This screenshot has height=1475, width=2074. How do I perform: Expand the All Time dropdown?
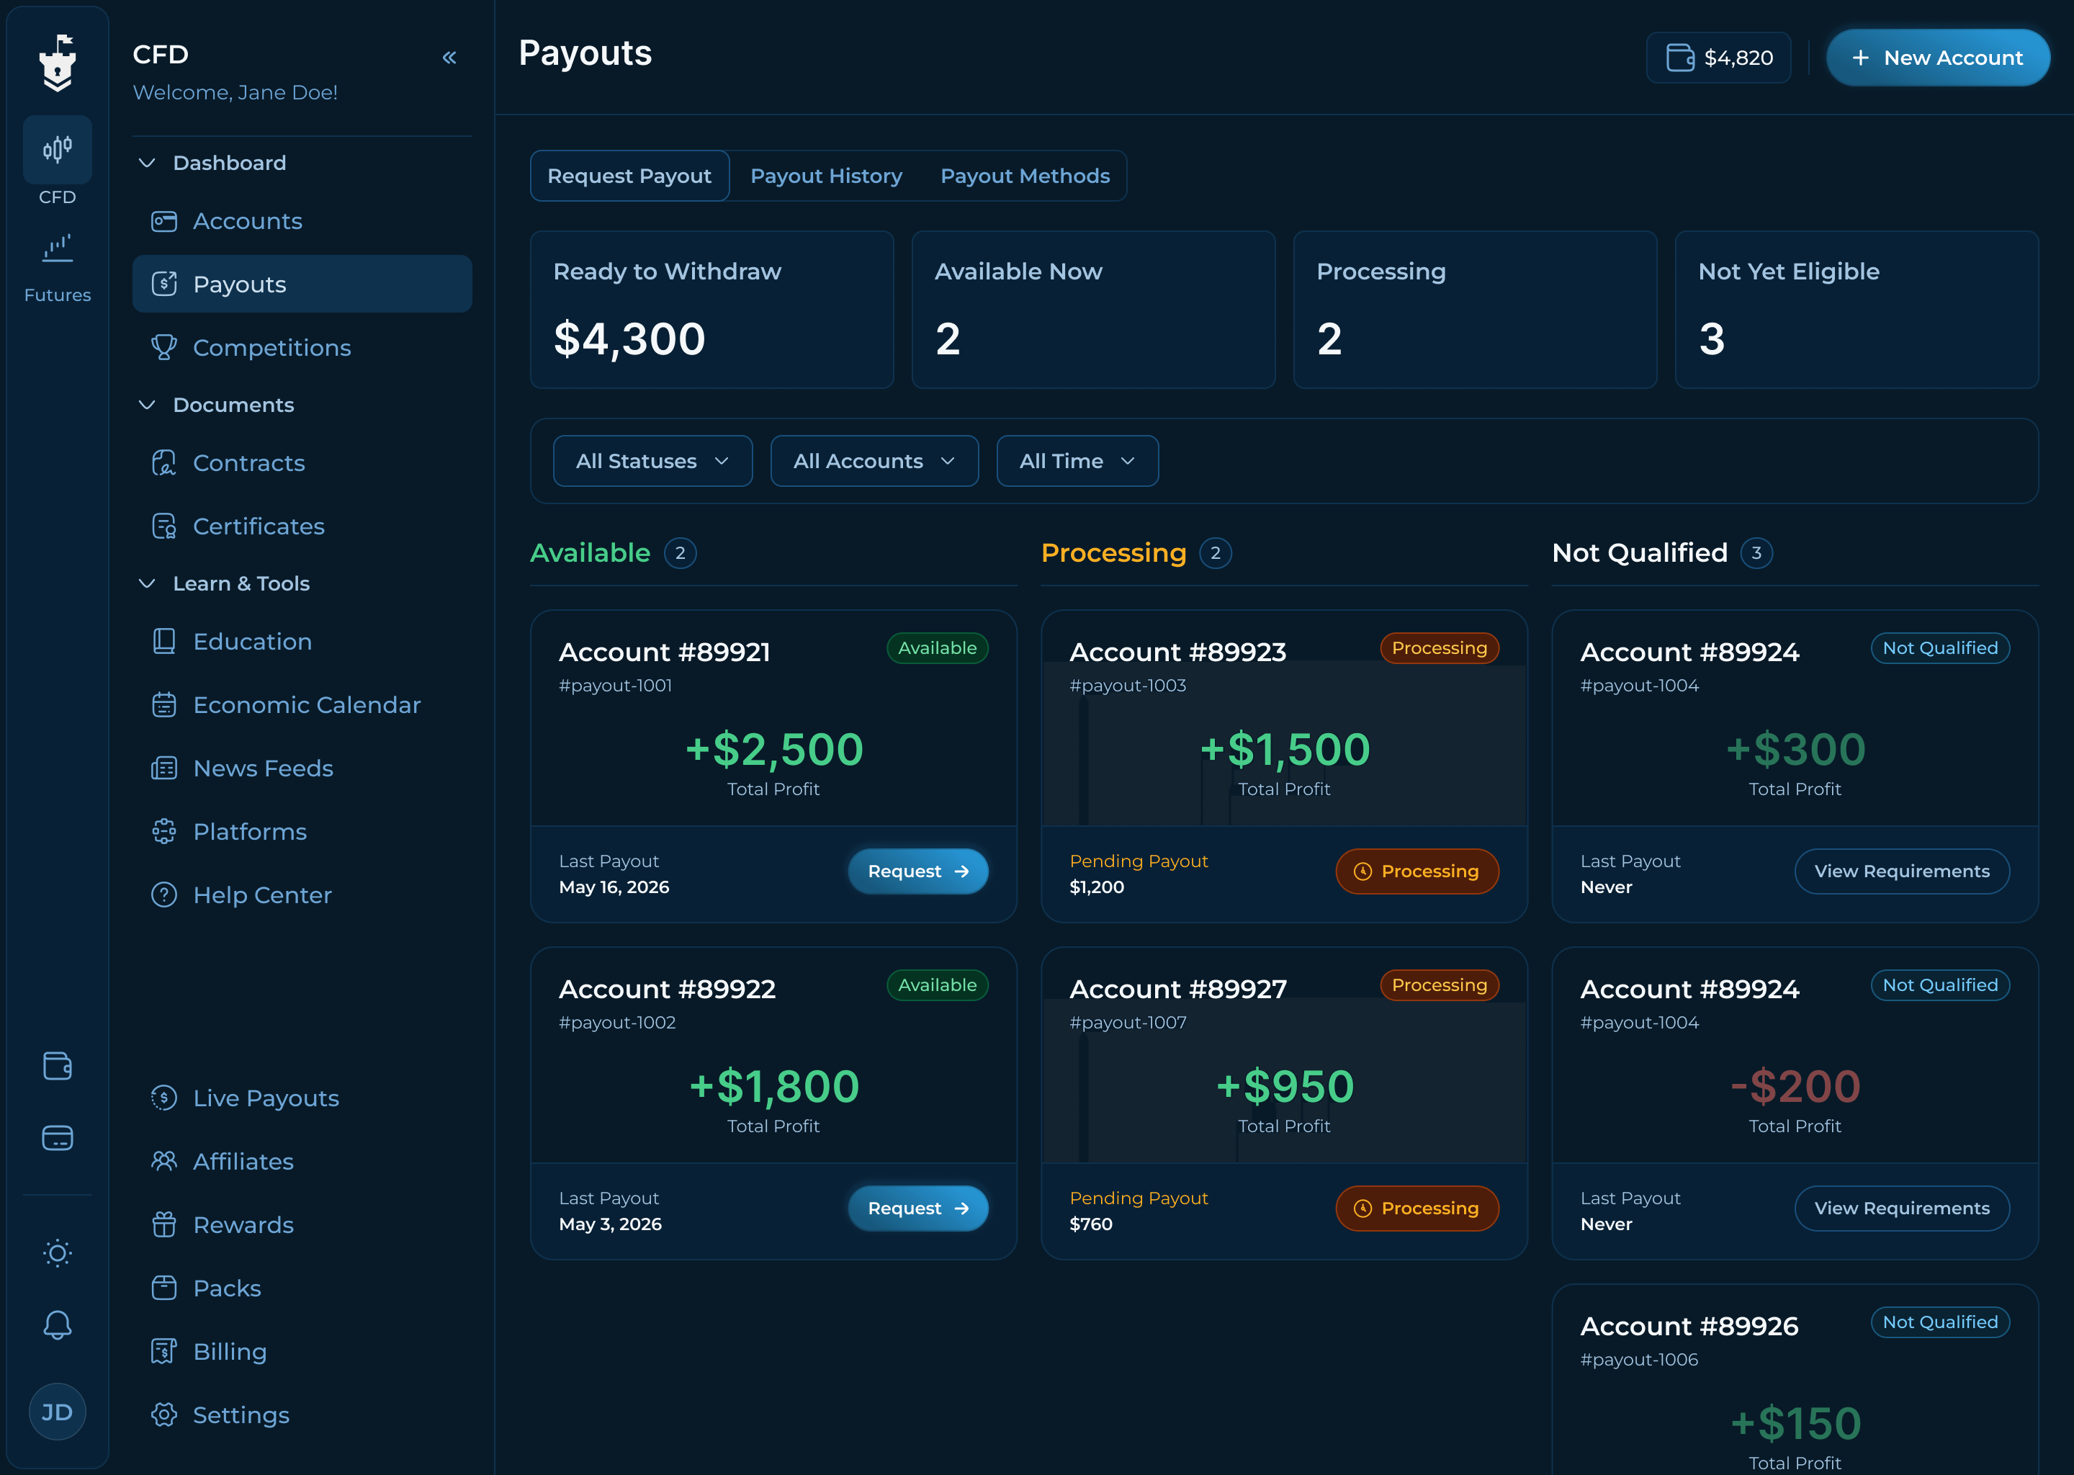(x=1077, y=462)
